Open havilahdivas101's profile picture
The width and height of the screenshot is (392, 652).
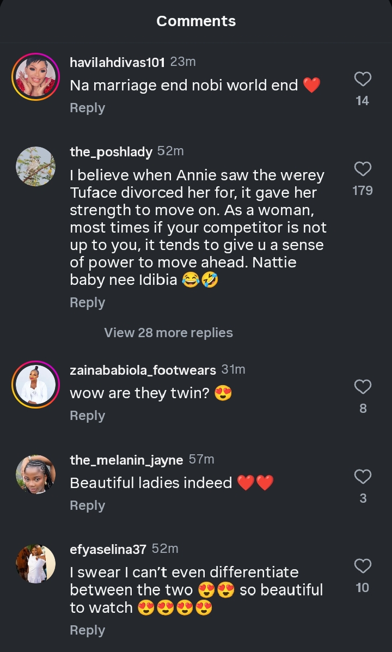(35, 77)
